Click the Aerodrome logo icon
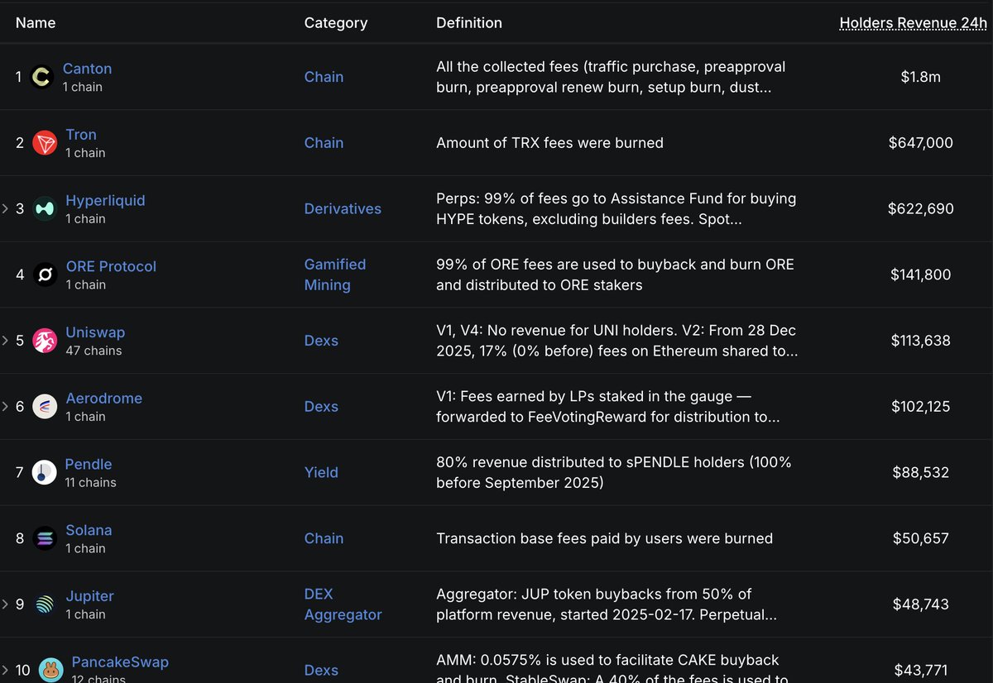The width and height of the screenshot is (993, 683). 45,407
